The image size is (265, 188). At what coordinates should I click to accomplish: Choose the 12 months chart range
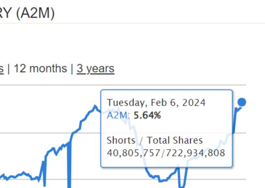[x=40, y=68]
